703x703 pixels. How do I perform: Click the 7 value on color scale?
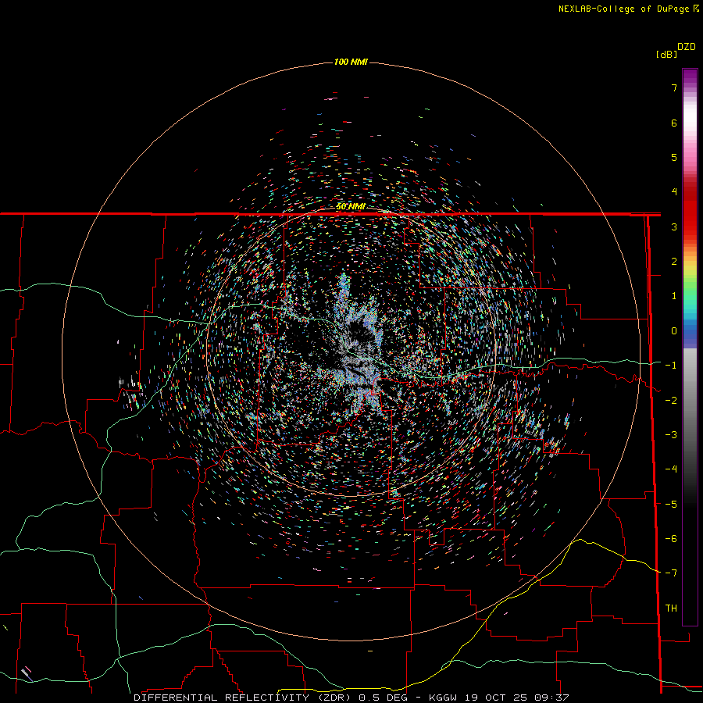tap(674, 87)
